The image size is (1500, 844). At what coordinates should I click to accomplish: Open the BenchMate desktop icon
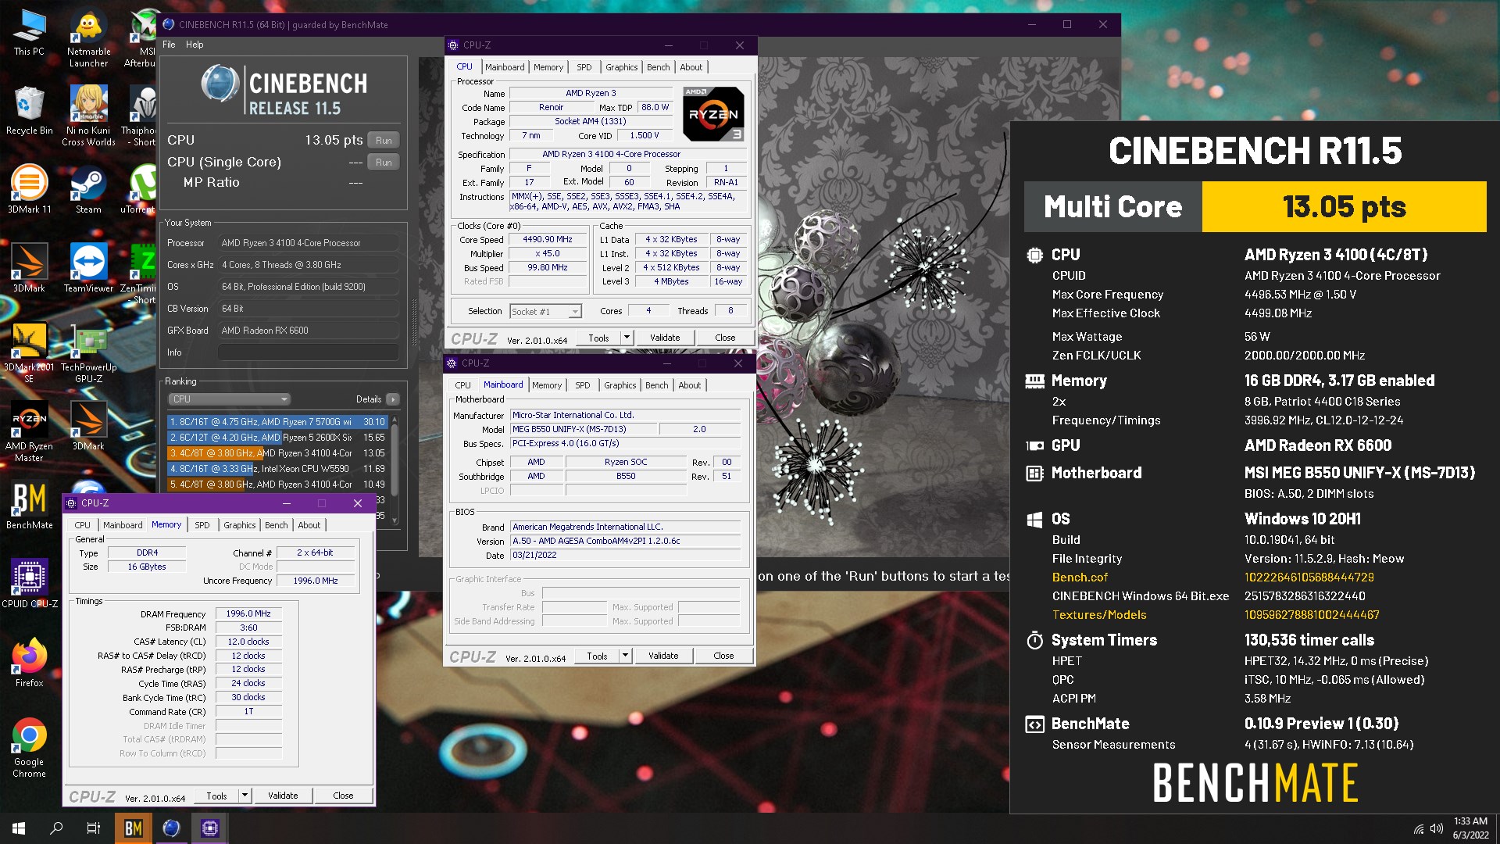[x=29, y=505]
